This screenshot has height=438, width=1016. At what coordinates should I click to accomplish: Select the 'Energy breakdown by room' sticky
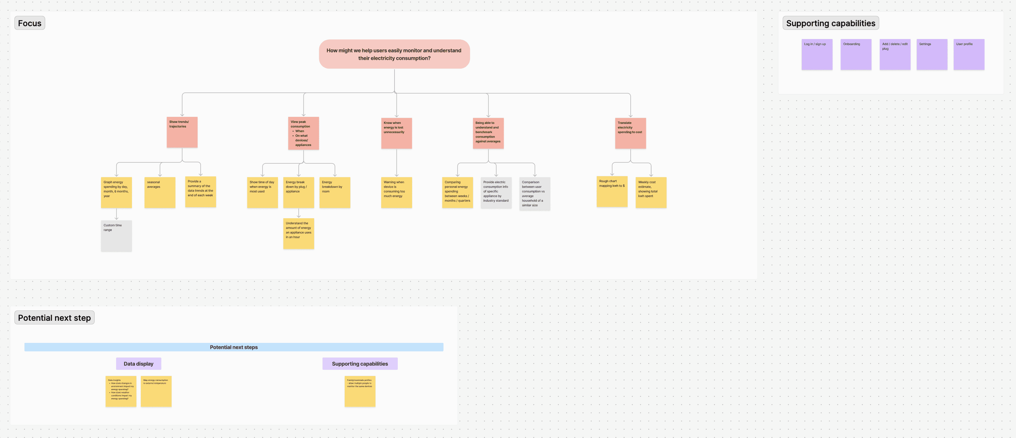click(334, 192)
